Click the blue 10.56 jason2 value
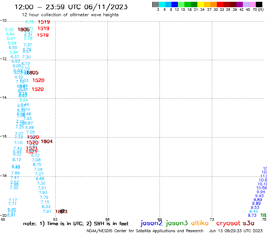The height and width of the screenshot is (234, 267). click(262, 188)
